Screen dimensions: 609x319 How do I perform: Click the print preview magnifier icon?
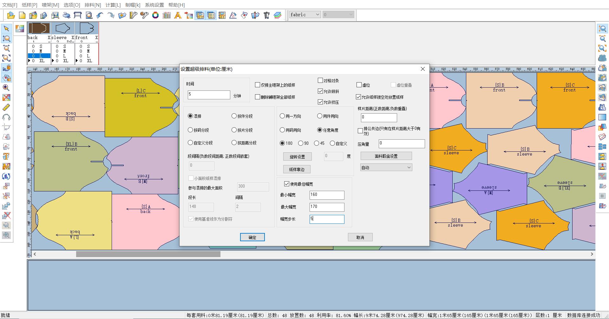click(x=89, y=15)
